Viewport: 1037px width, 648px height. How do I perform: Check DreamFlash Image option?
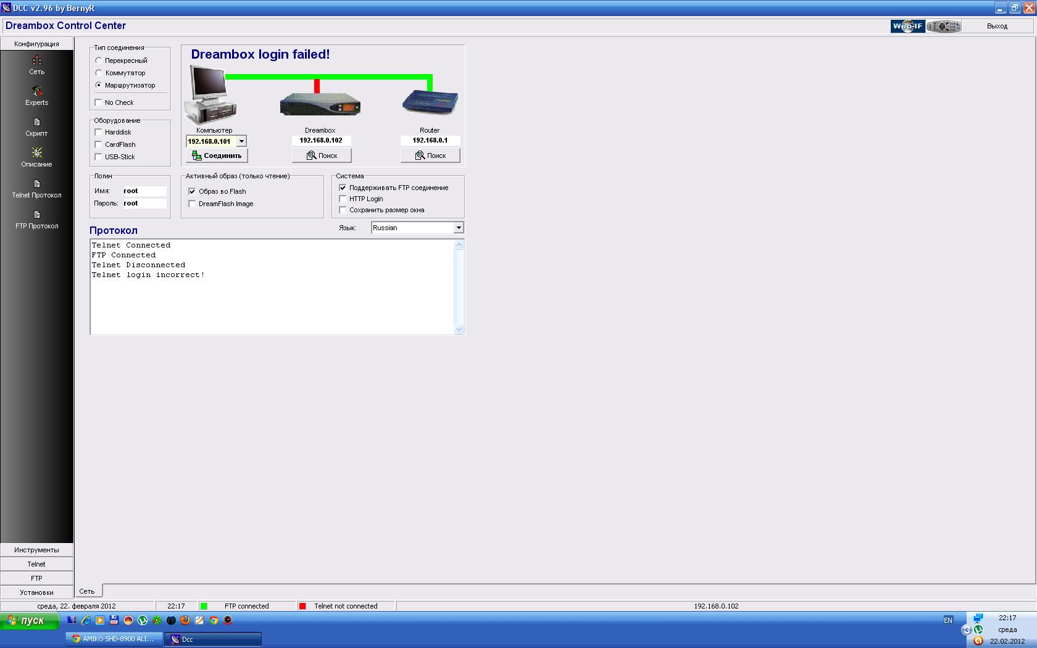(192, 204)
